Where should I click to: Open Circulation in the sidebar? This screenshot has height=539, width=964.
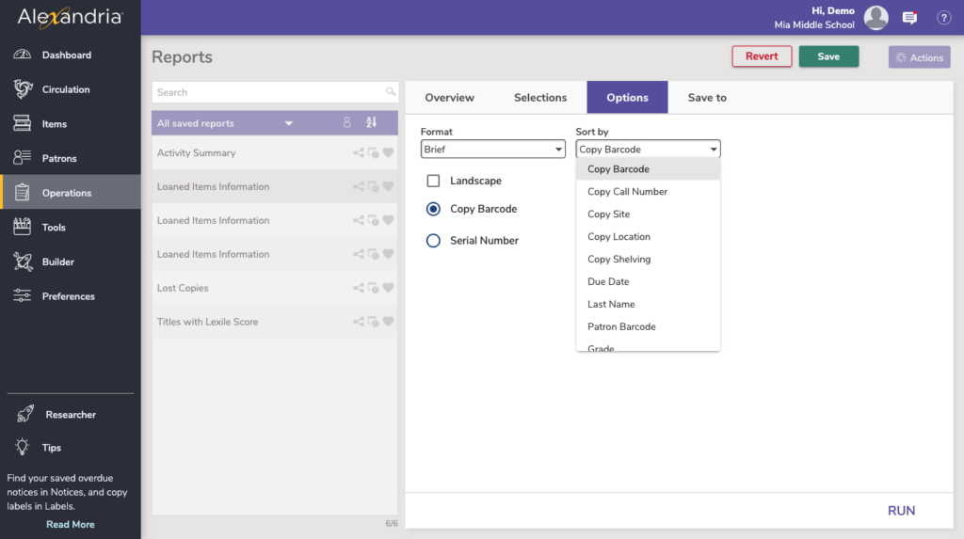(x=66, y=90)
